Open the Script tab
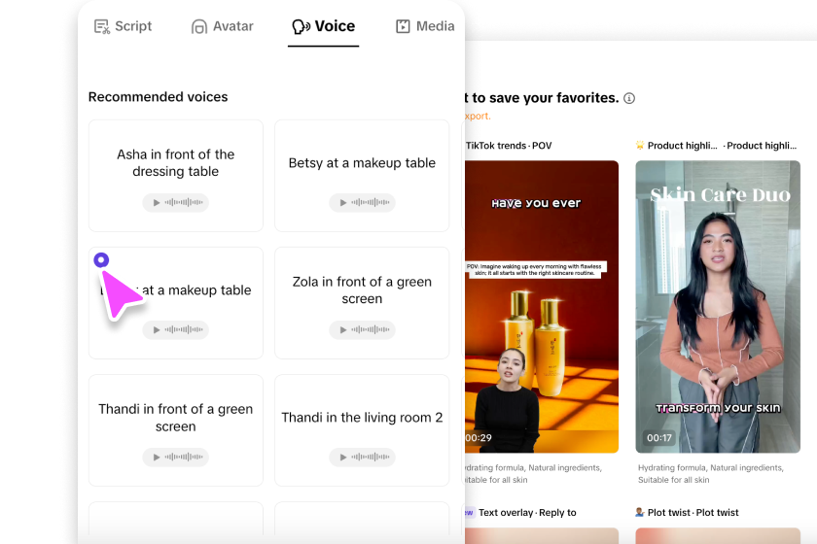 (123, 26)
